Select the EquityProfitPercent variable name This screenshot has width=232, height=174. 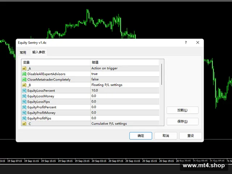pyautogui.click(x=42, y=107)
